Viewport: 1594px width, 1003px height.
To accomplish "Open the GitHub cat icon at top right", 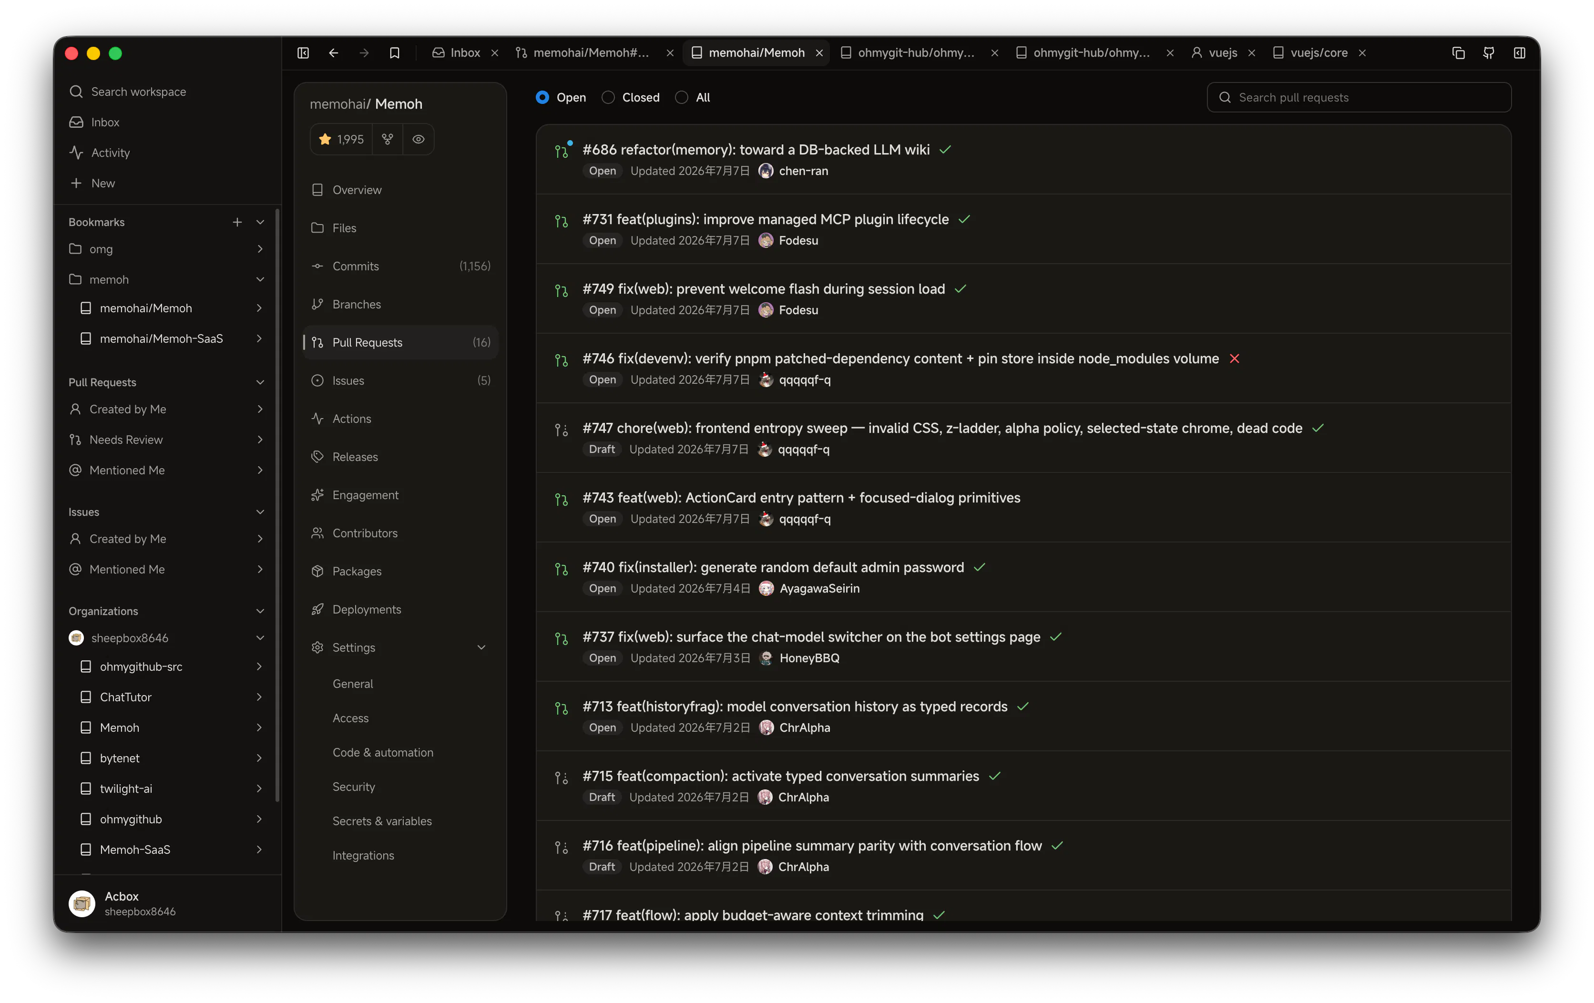I will pyautogui.click(x=1489, y=53).
